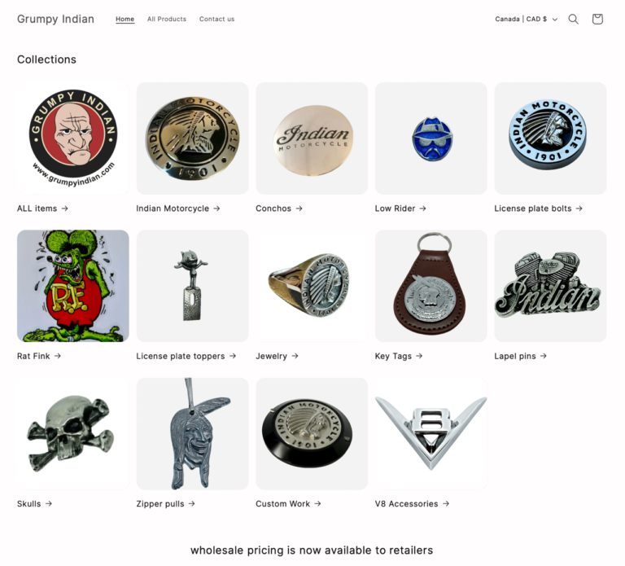
Task: Expand the Canada CAD $ currency dropdown
Action: click(527, 20)
